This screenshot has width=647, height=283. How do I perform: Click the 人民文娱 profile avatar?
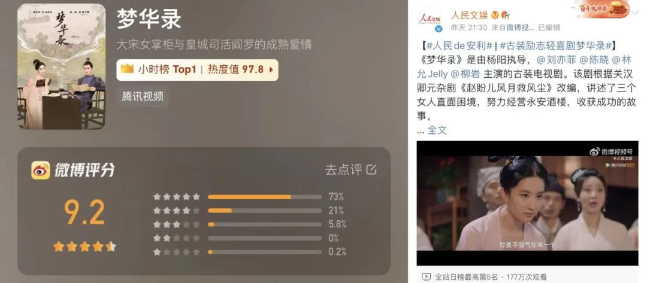click(x=430, y=20)
